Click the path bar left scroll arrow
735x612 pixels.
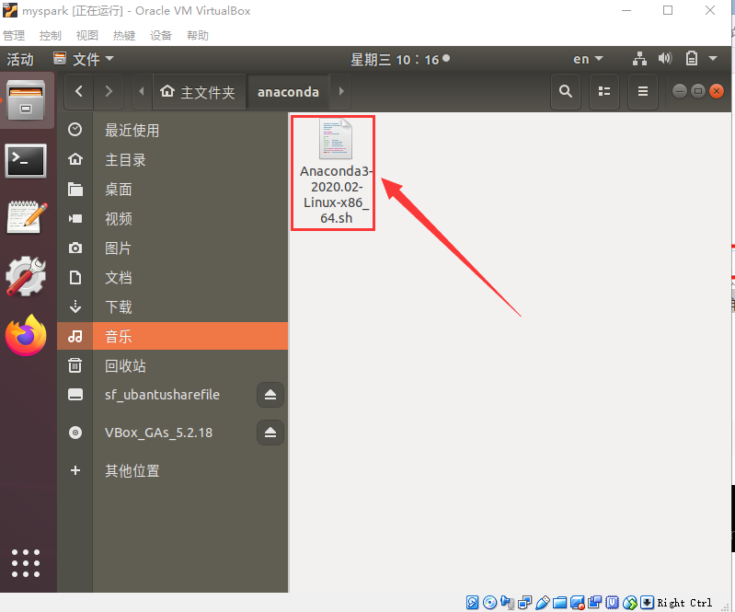point(142,91)
